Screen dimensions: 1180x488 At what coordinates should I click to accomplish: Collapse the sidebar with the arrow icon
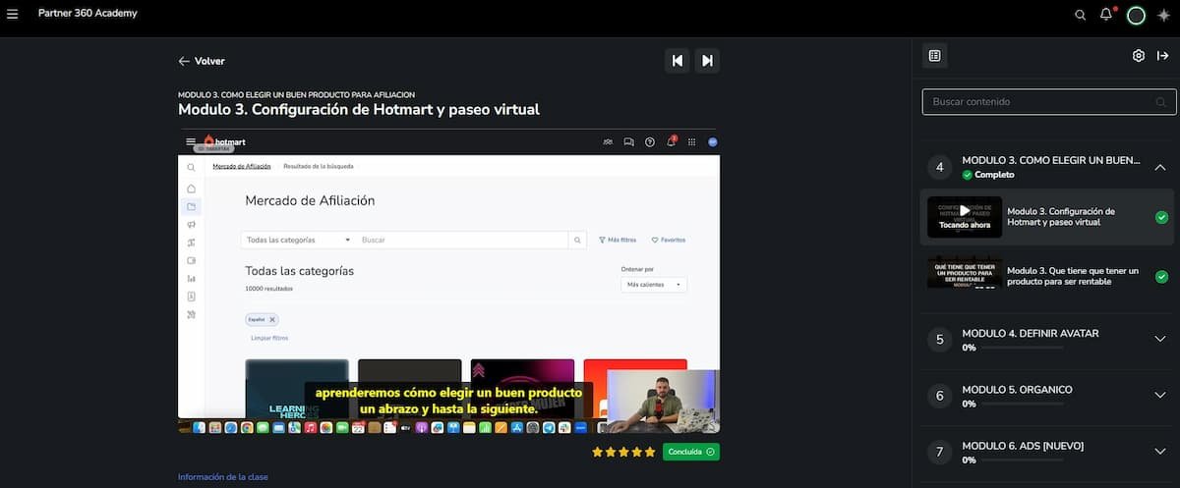point(1162,56)
